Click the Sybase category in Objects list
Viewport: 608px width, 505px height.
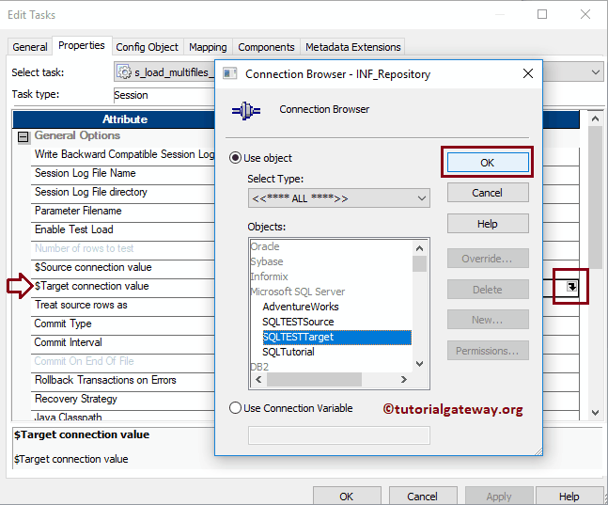click(267, 261)
